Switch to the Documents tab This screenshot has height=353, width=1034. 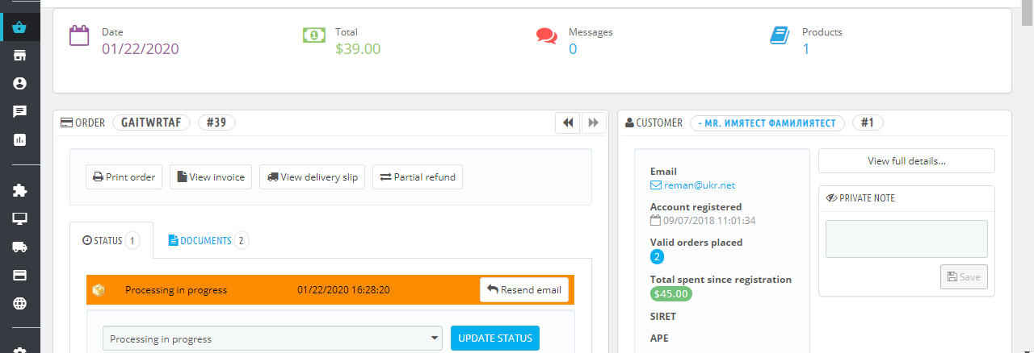coord(208,240)
